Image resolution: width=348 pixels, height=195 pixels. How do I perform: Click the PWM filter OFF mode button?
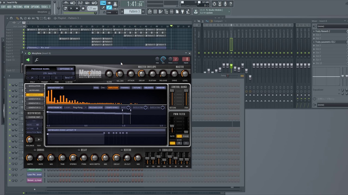[x=172, y=143]
